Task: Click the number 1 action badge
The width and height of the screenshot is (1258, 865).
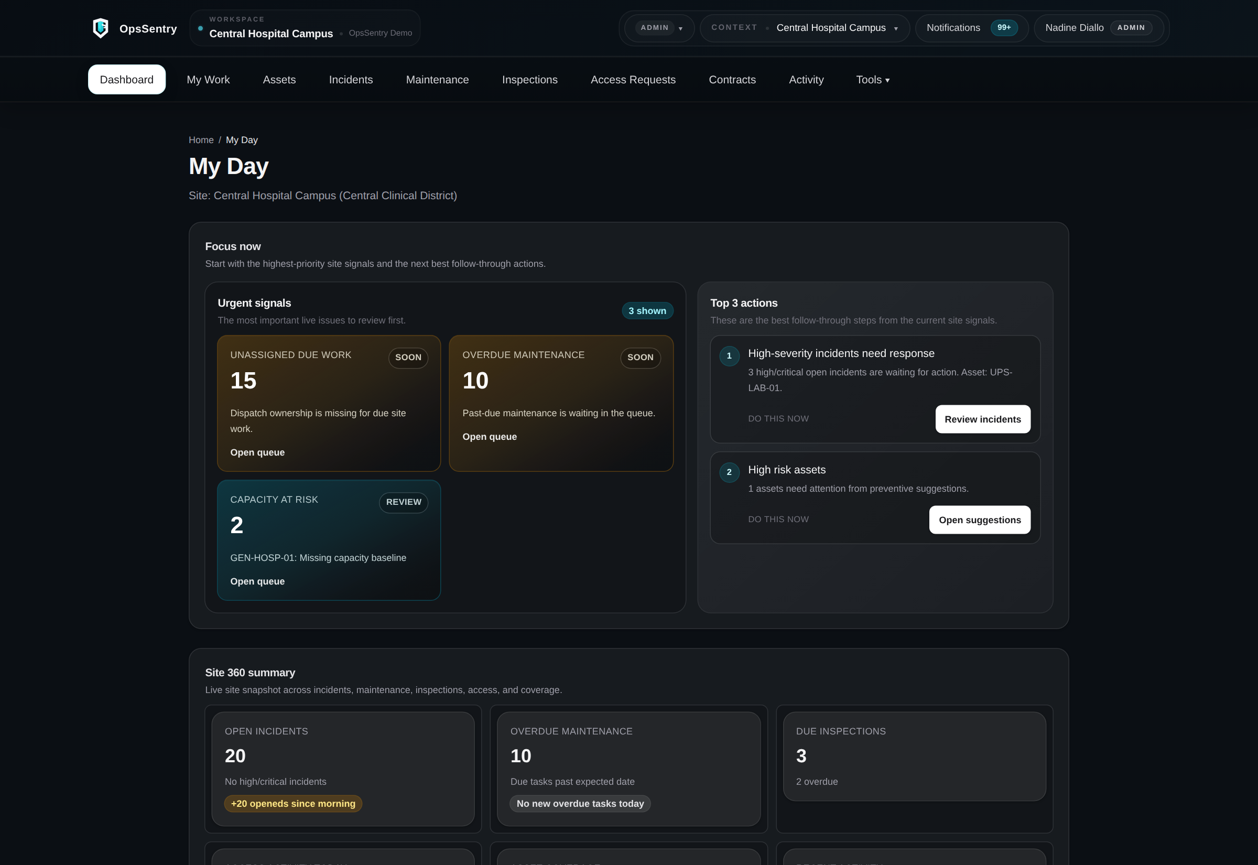Action: coord(729,356)
